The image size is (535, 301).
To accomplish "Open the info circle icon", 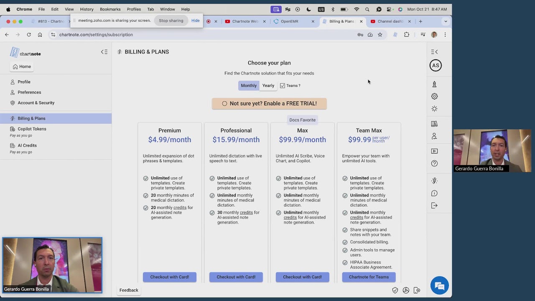I will tap(434, 193).
